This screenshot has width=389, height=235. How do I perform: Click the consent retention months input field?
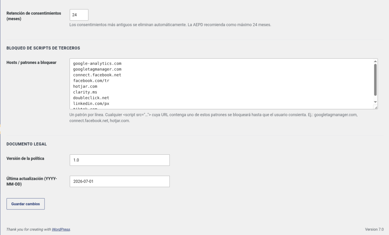pyautogui.click(x=79, y=15)
